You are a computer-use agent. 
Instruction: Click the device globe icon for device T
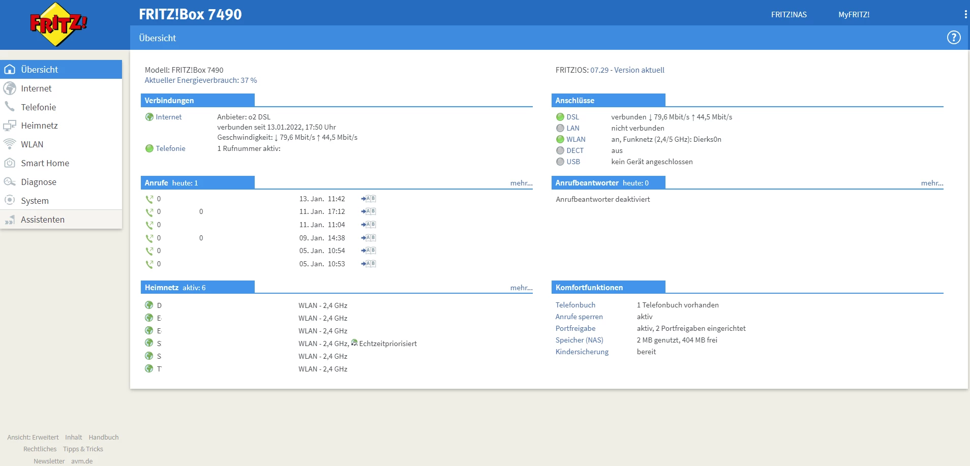[x=149, y=368]
